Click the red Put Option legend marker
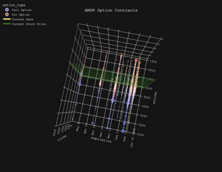 point(7,15)
